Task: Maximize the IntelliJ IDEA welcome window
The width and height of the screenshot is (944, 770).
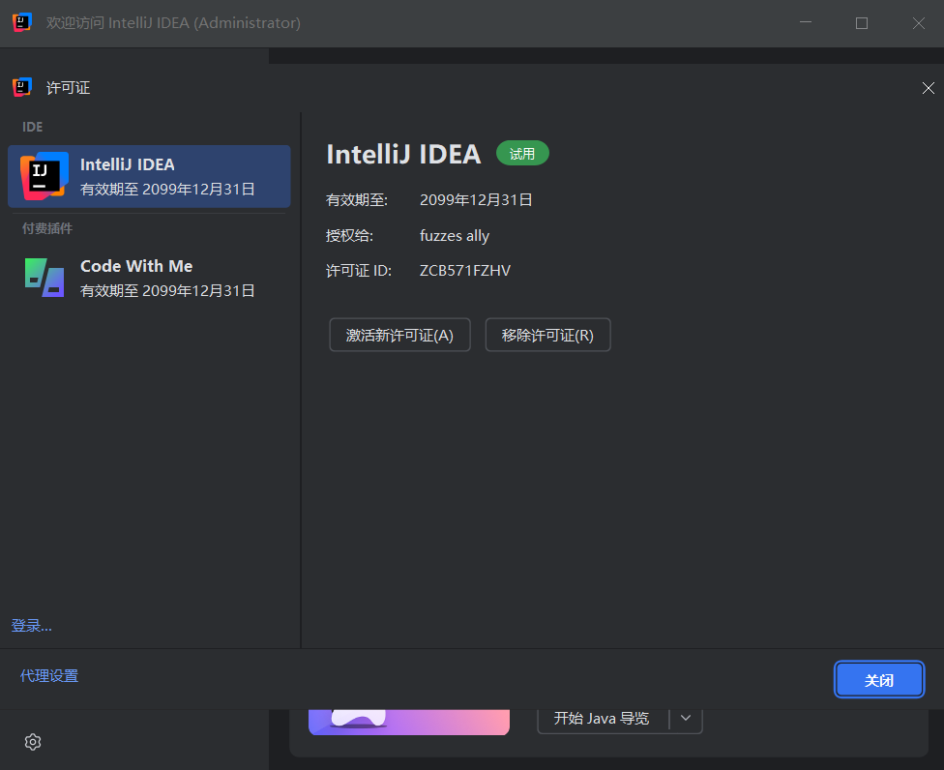Action: coord(862,23)
